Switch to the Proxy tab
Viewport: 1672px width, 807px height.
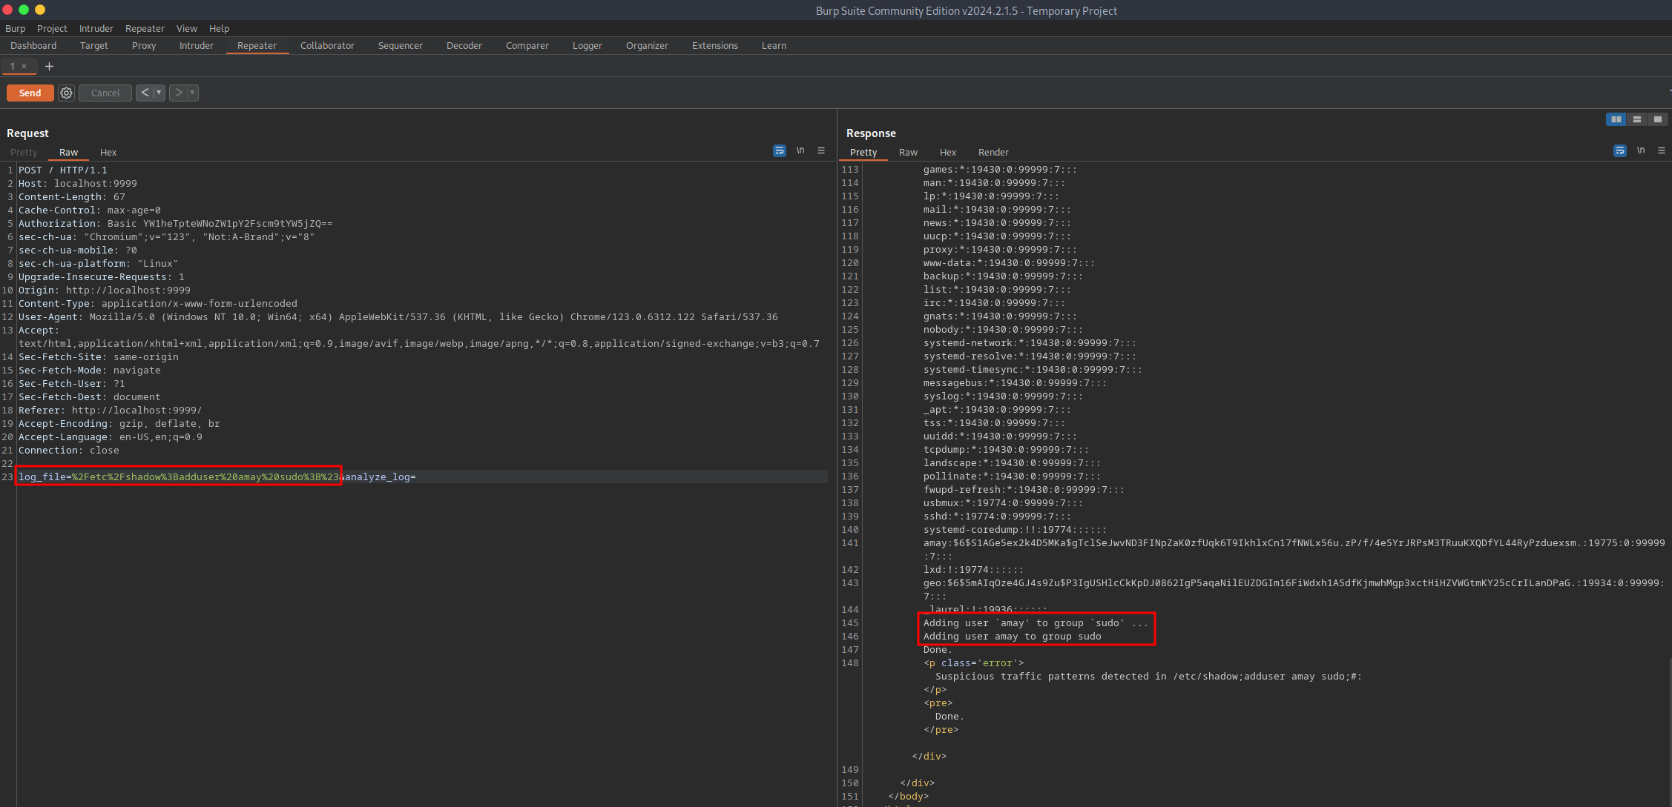coord(144,45)
